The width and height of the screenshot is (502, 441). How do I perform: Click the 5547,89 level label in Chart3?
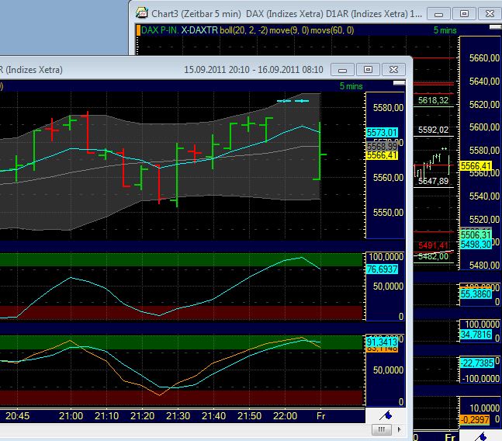pos(433,181)
